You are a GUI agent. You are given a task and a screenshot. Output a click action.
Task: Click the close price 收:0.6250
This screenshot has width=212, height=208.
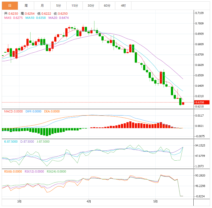(61, 14)
